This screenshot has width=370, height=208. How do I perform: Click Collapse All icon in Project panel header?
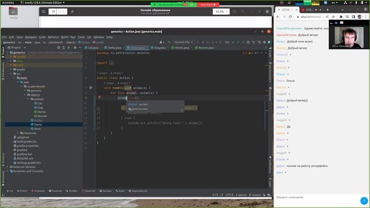[69, 47]
